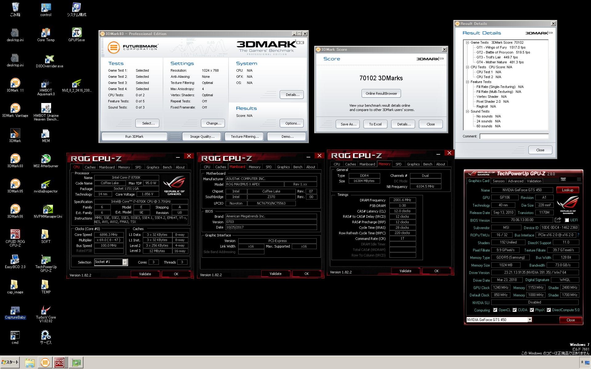Launch the TechPowerUp GPU-Z desktop icon
This screenshot has height=369, width=591.
(46, 264)
